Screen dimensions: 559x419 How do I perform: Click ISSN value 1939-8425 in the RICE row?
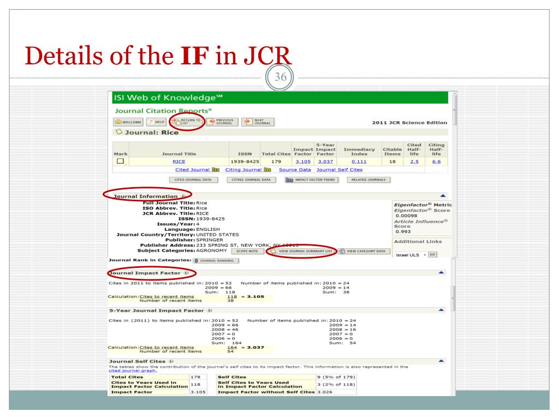pyautogui.click(x=245, y=161)
